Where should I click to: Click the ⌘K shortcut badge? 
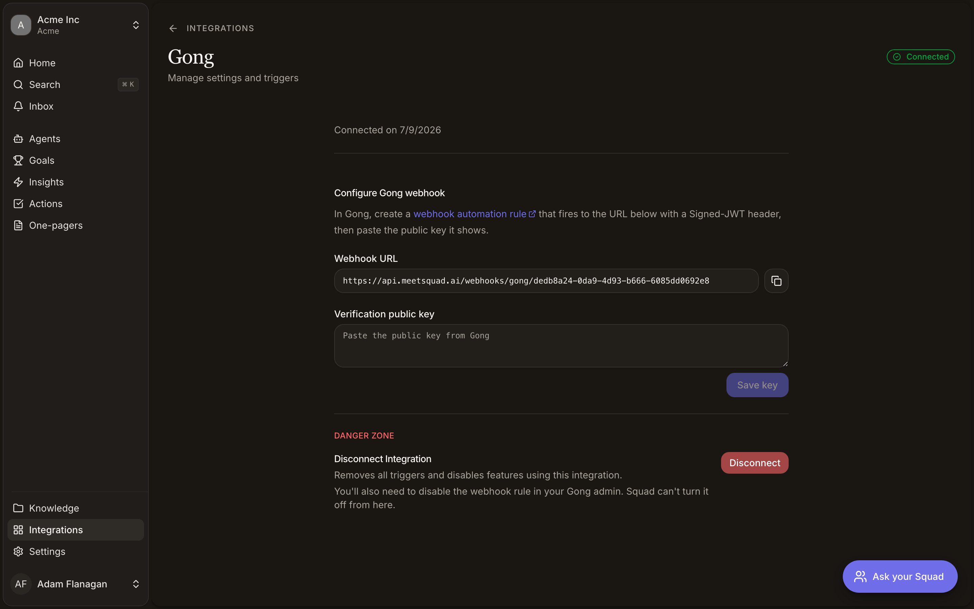click(128, 85)
